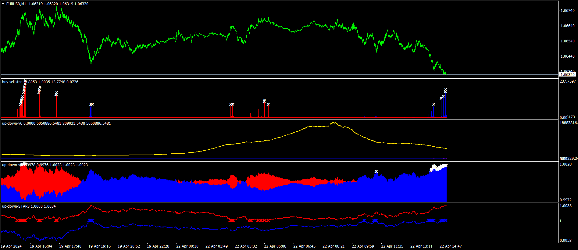Click the '22 Apr 08:21' time label
The image size is (578, 250).
coord(334,246)
